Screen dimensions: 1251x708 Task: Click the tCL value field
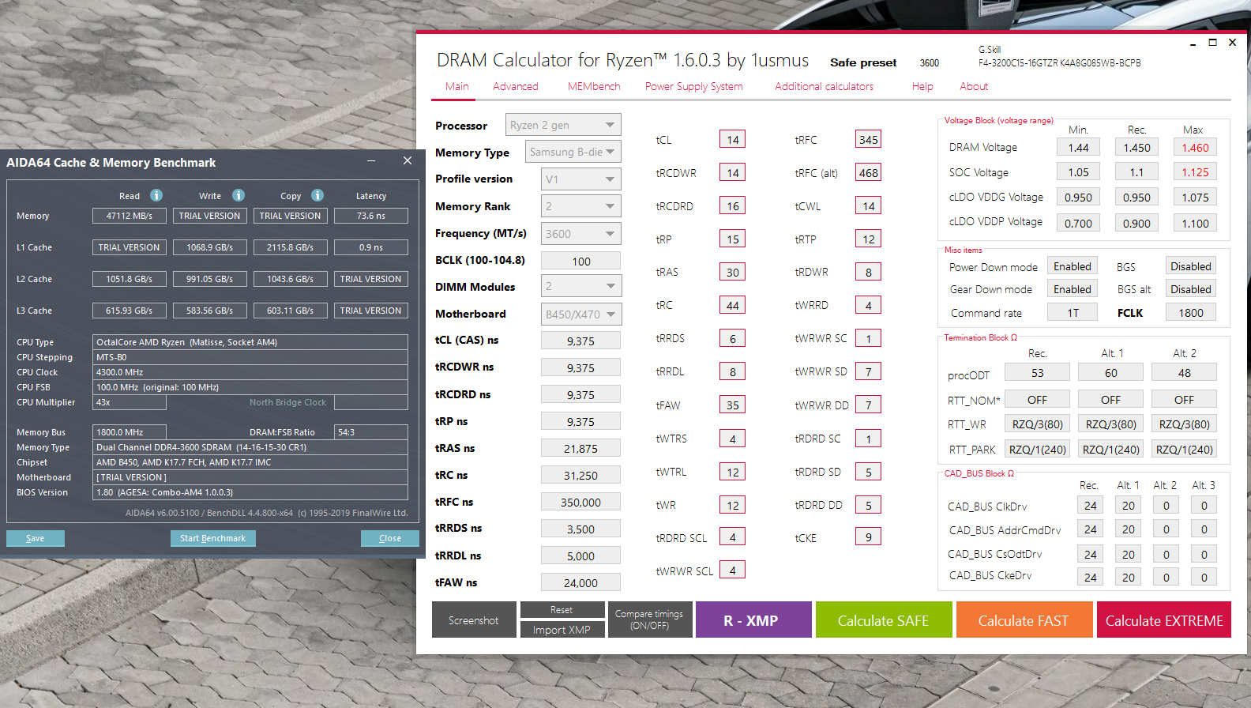pyautogui.click(x=733, y=139)
